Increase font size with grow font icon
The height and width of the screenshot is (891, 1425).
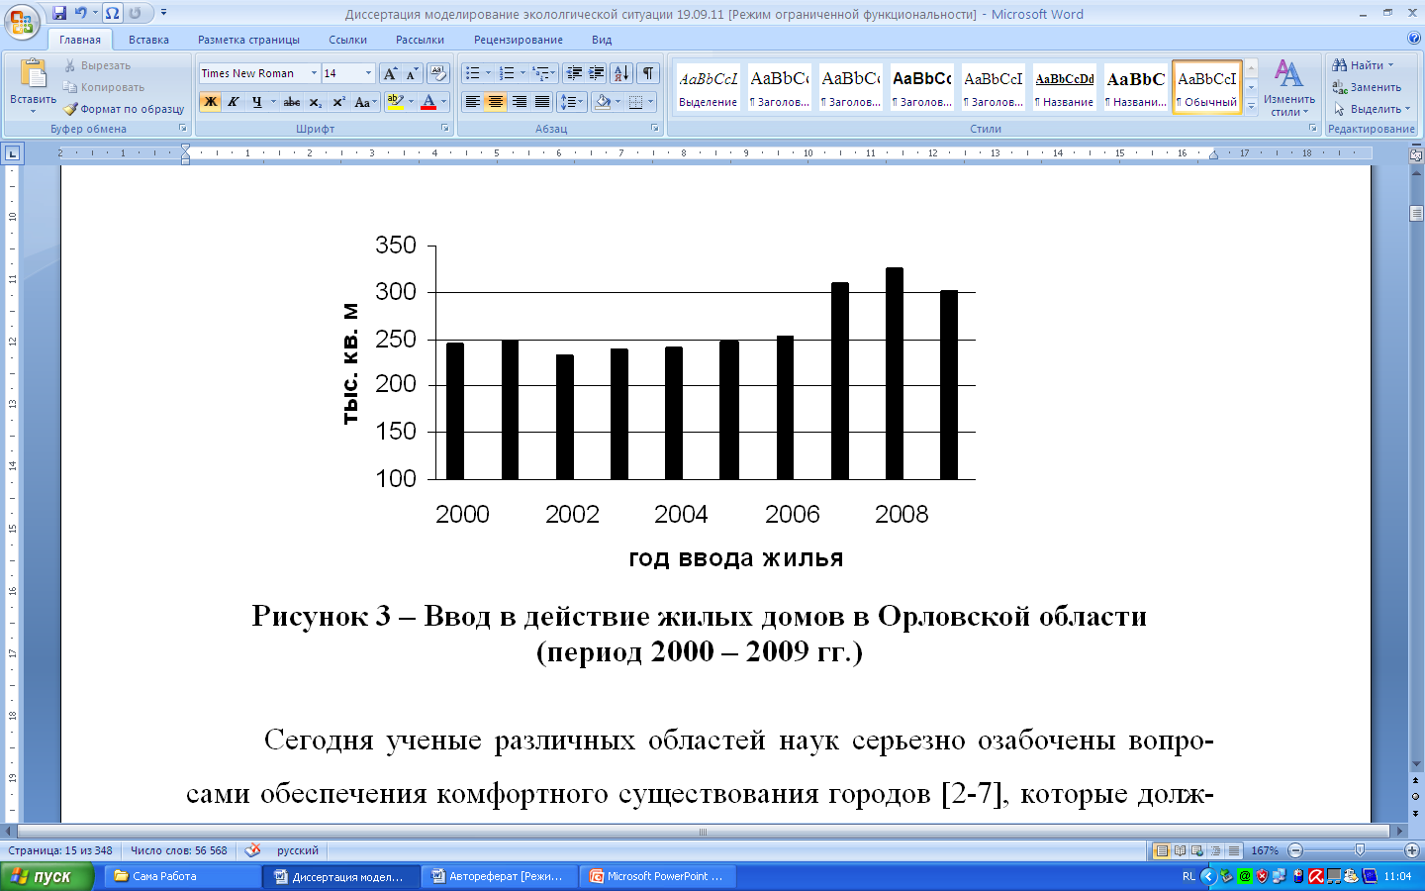(390, 73)
